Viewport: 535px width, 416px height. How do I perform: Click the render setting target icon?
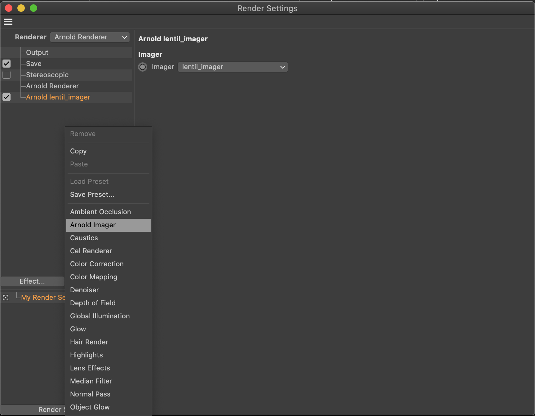coord(6,298)
